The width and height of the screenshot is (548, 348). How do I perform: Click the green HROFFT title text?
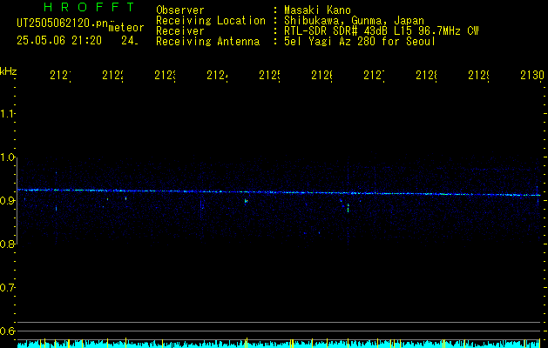click(x=89, y=7)
